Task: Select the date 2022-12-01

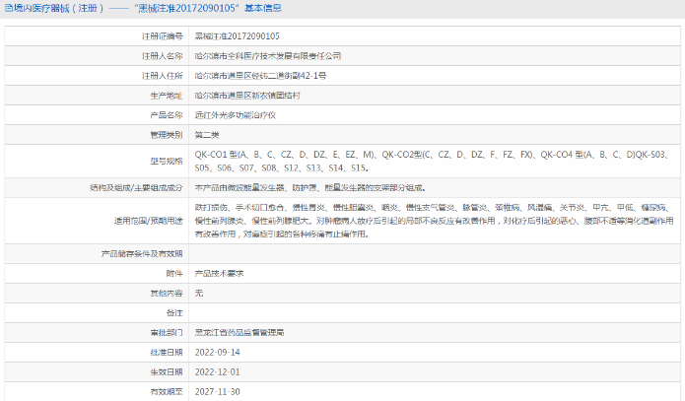Action: coord(217,372)
